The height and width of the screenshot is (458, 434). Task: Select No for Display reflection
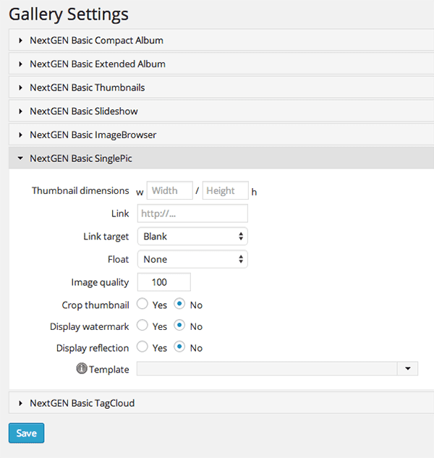point(179,347)
